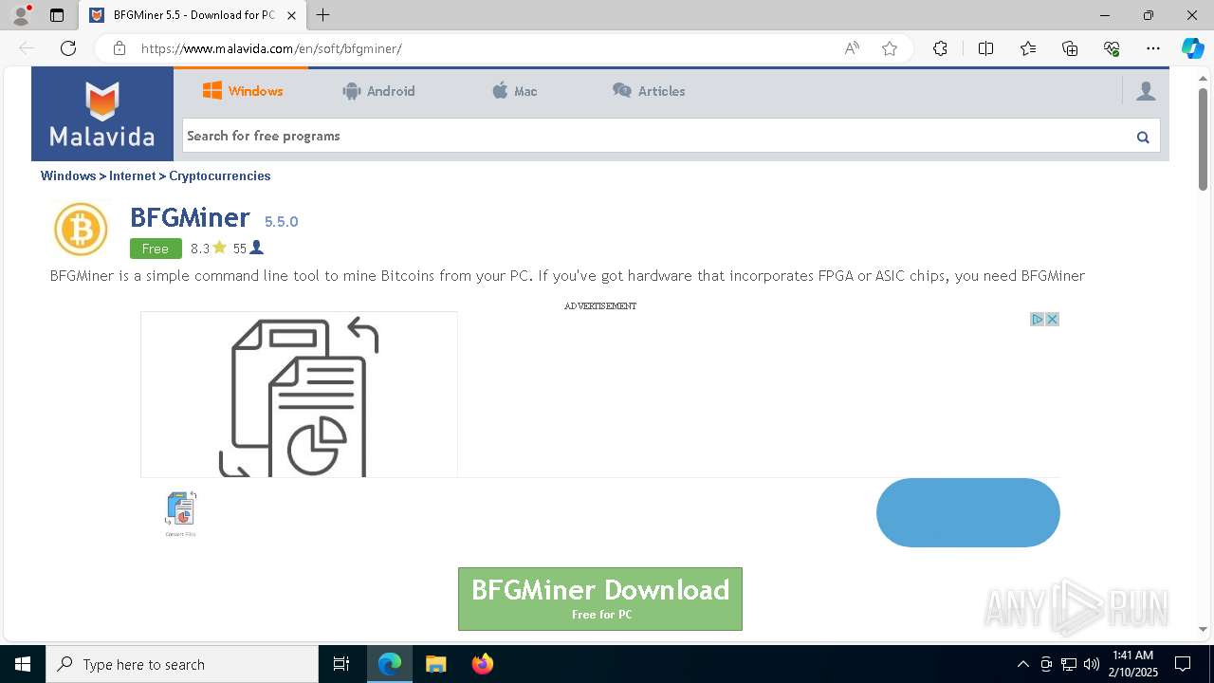Open Settings and more menu

click(1153, 48)
